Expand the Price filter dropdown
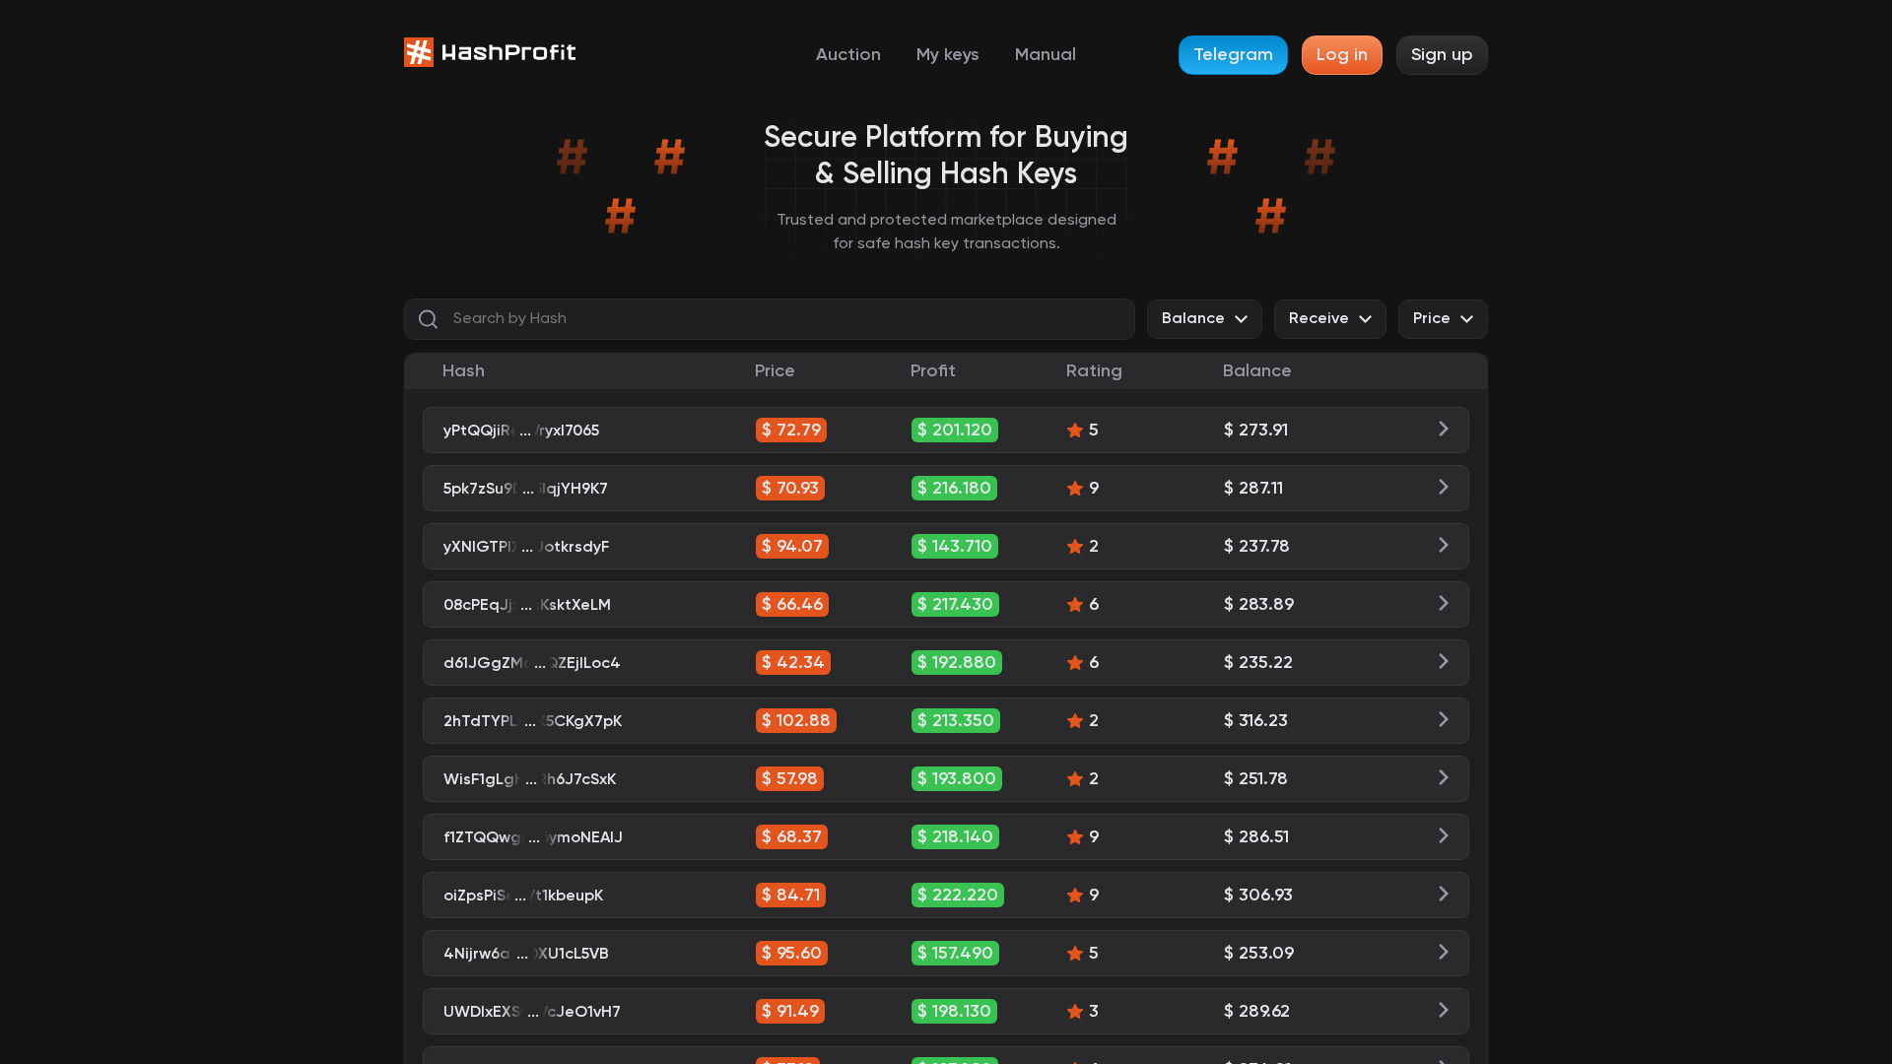Image resolution: width=1892 pixels, height=1064 pixels. 1443,319
